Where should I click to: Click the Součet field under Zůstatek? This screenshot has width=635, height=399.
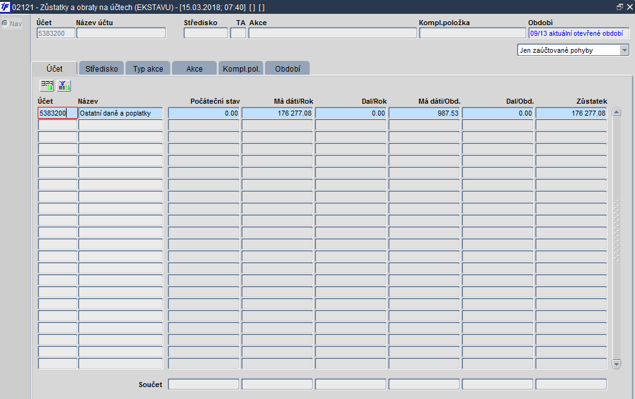572,384
